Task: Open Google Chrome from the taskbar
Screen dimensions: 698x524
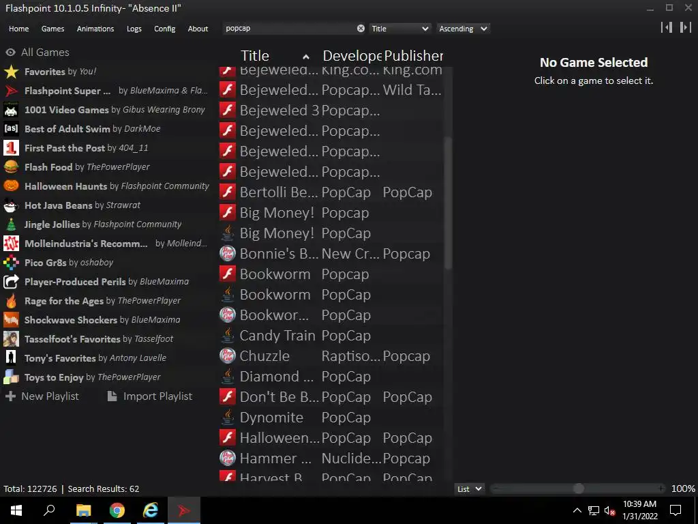Action: (117, 510)
